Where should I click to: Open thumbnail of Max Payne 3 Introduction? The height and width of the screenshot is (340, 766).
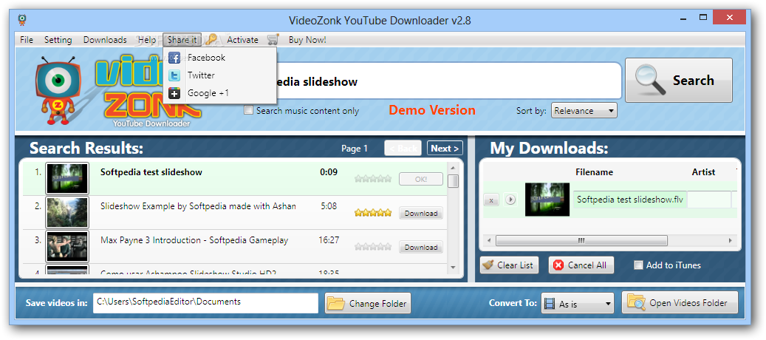pyautogui.click(x=67, y=246)
